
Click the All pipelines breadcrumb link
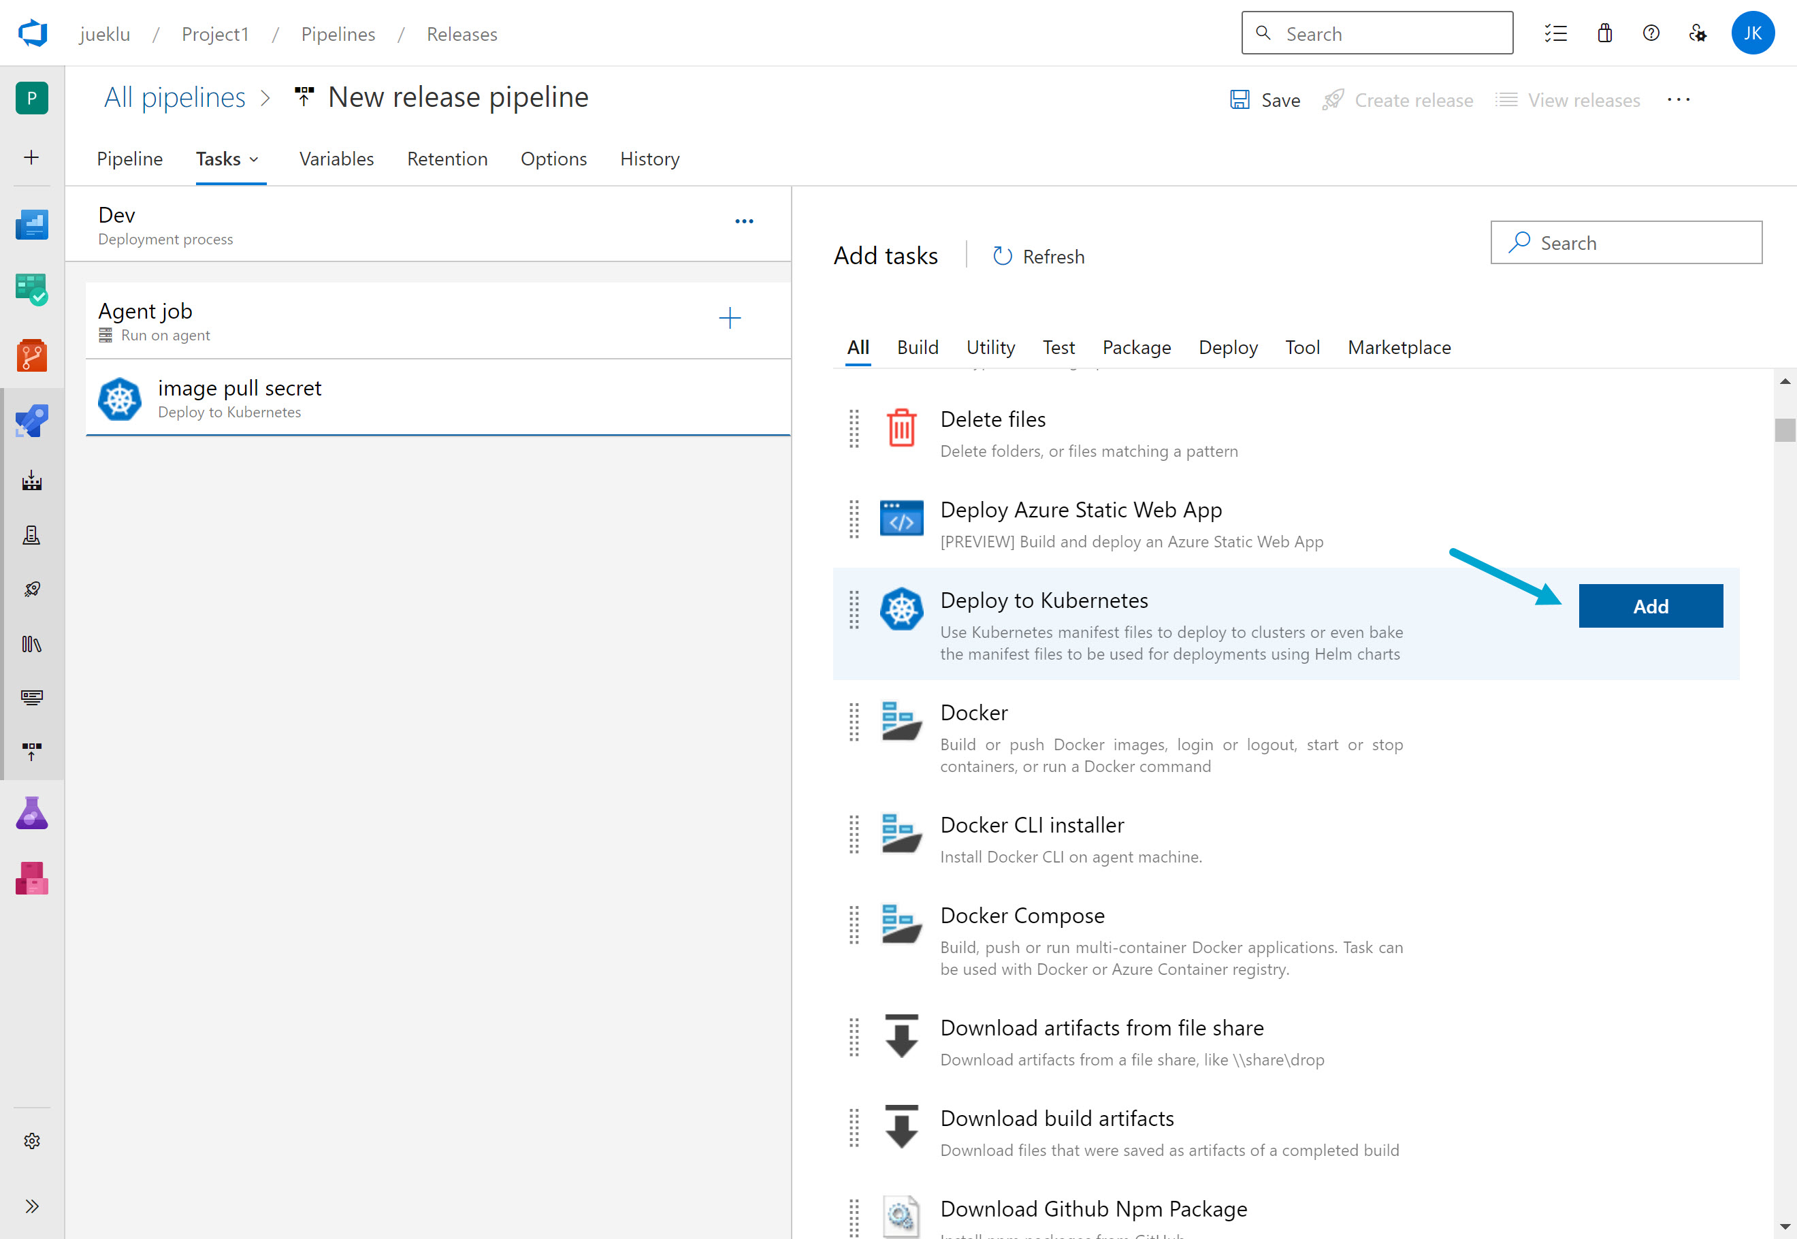coord(174,96)
